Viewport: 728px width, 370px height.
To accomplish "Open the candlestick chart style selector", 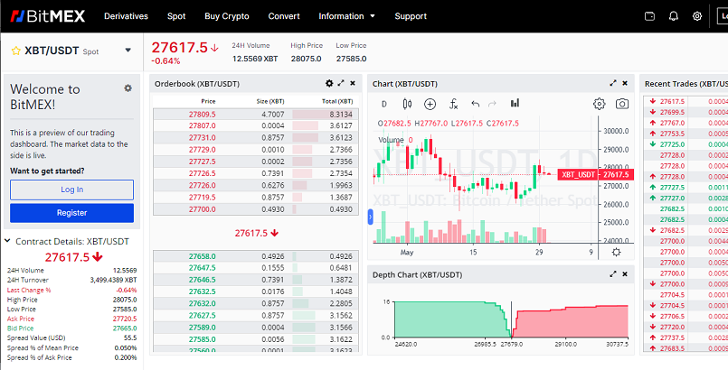I will click(x=407, y=104).
